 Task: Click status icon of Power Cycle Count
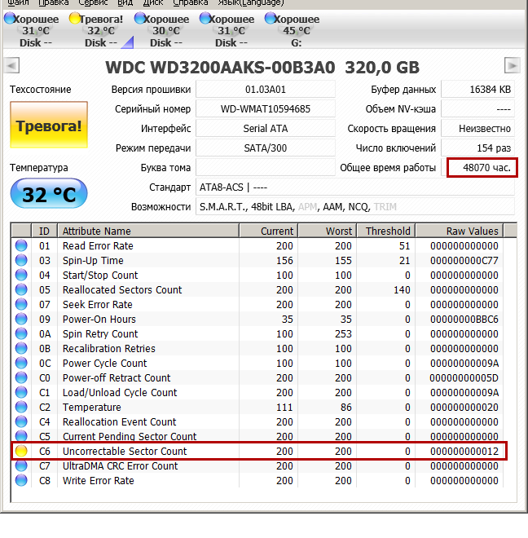point(21,363)
